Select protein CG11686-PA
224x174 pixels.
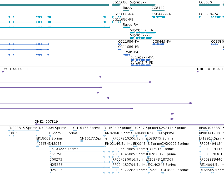pos(128,42)
